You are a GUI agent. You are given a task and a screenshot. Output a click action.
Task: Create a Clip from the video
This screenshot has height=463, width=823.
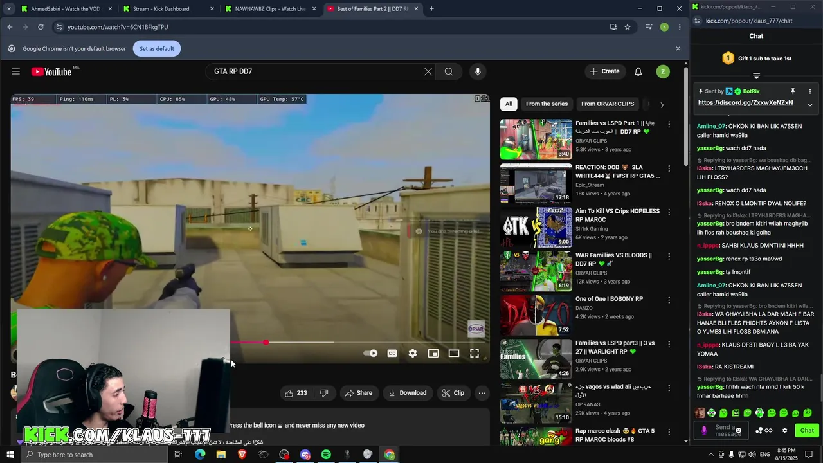click(453, 393)
